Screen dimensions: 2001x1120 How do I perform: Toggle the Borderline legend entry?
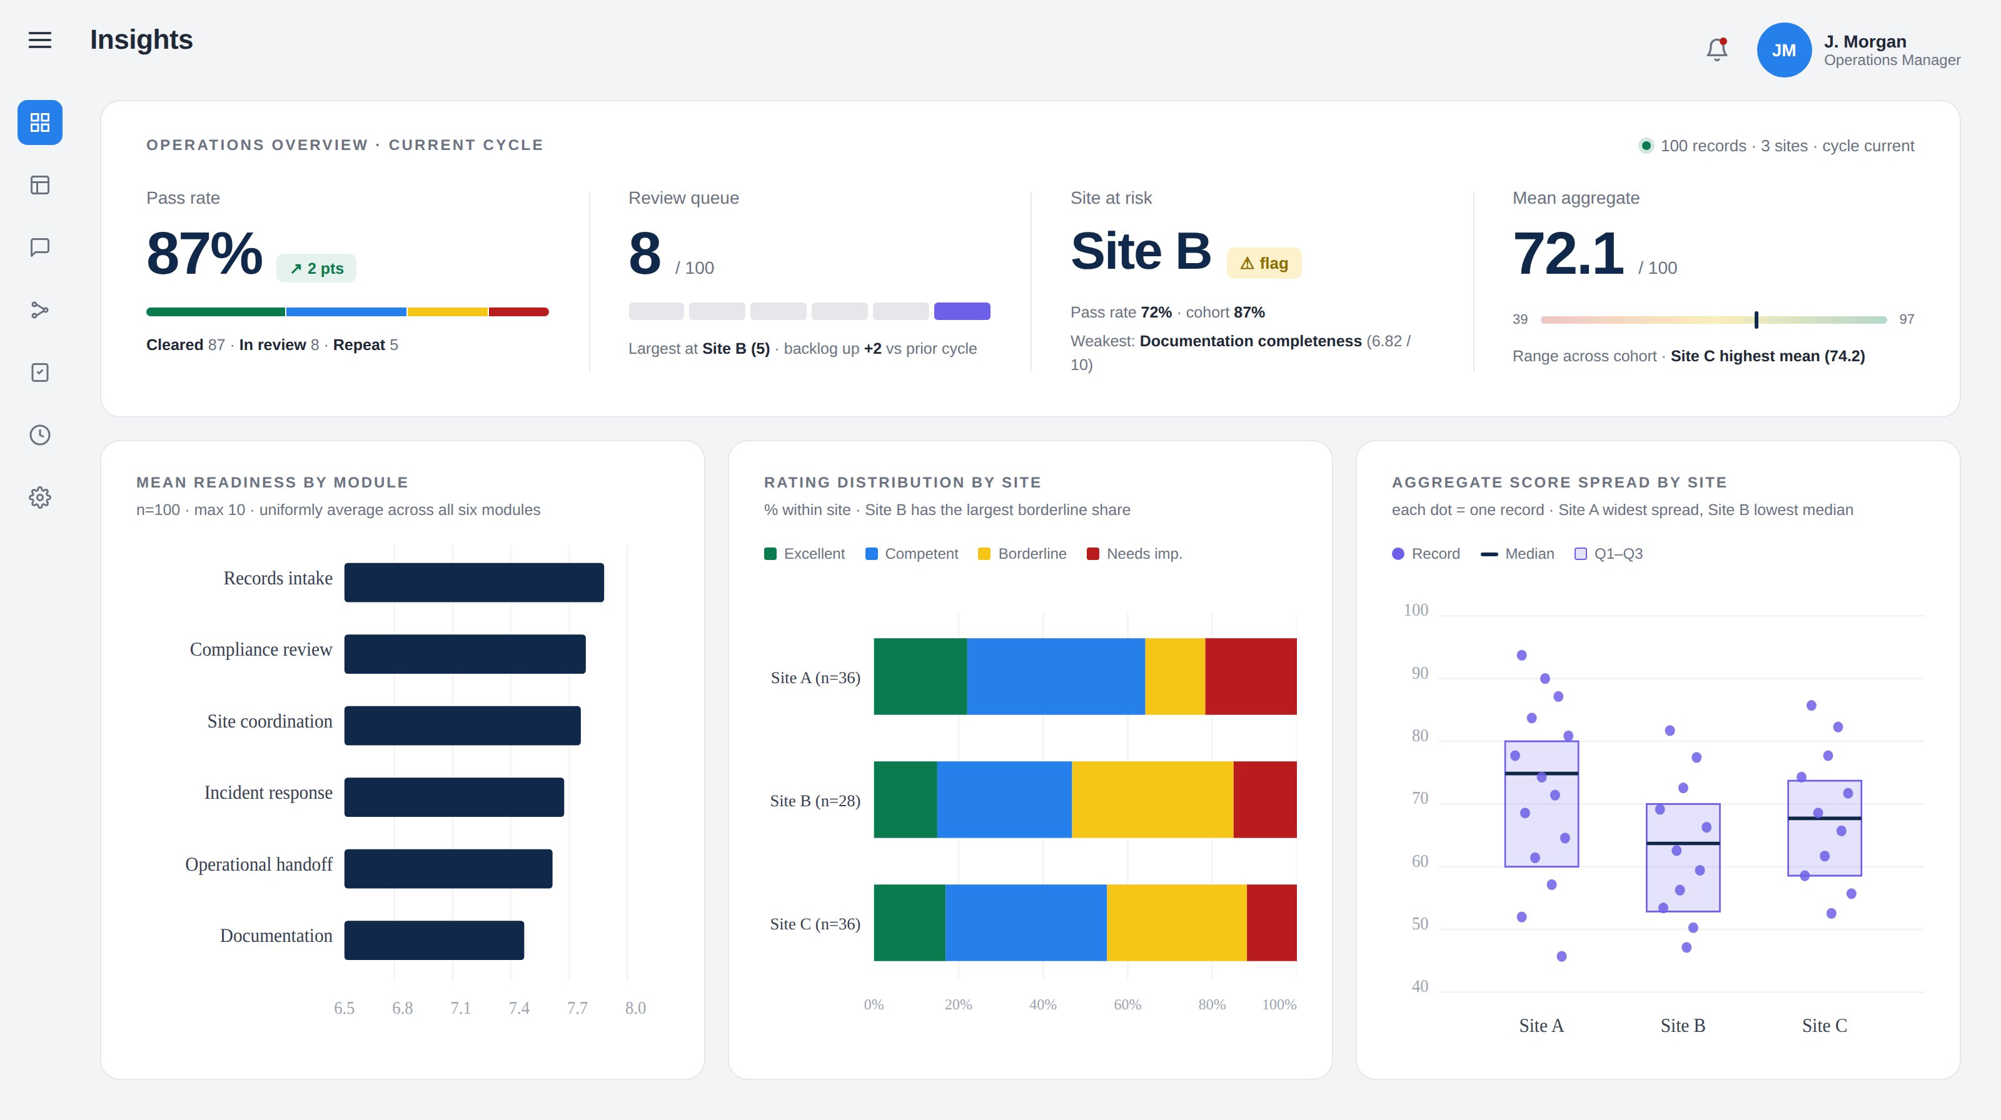(1022, 553)
